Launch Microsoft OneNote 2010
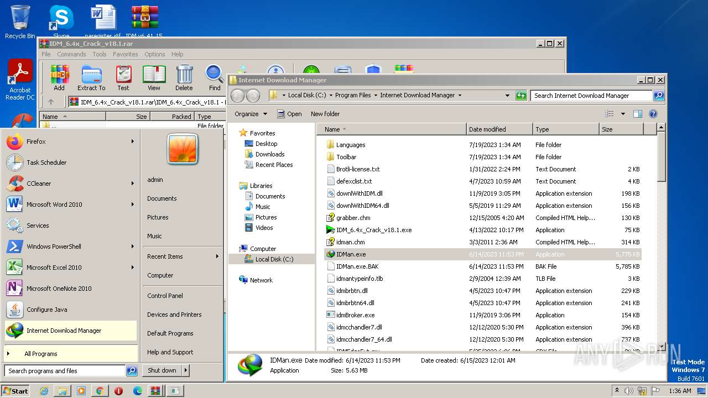The height and width of the screenshot is (398, 708). coord(70,289)
